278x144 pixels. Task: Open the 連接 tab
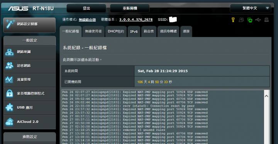[186, 32]
